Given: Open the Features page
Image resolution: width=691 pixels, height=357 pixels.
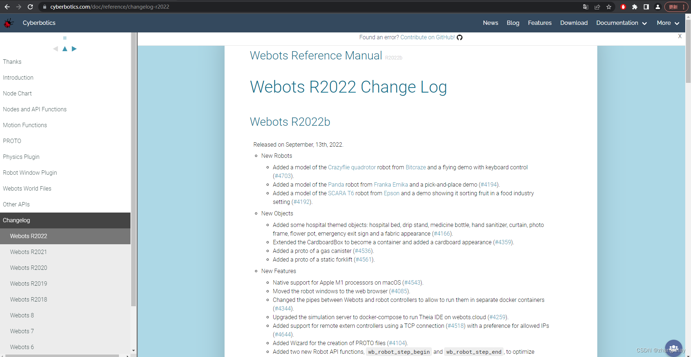Looking at the screenshot, I should pyautogui.click(x=540, y=23).
